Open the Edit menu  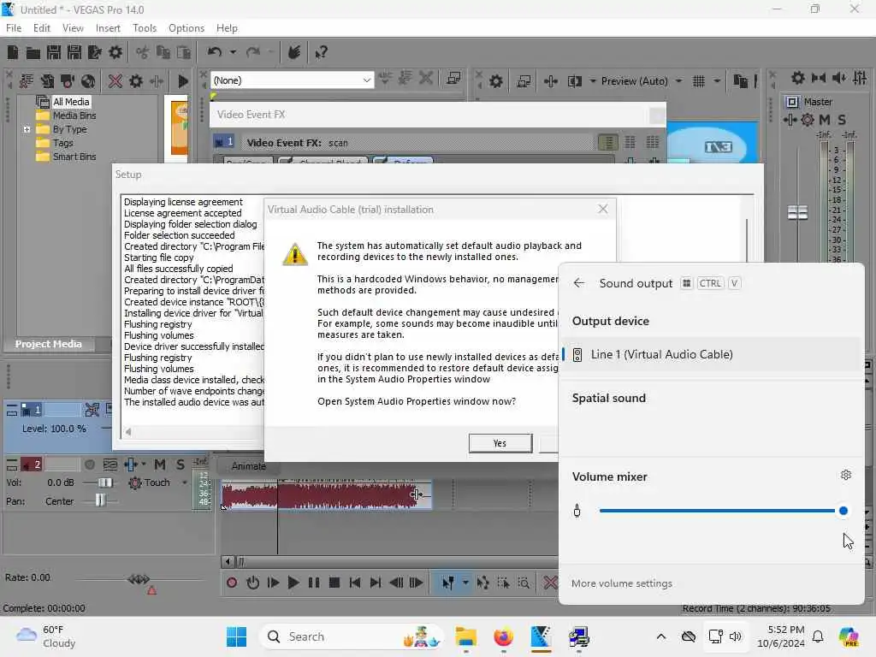[42, 28]
